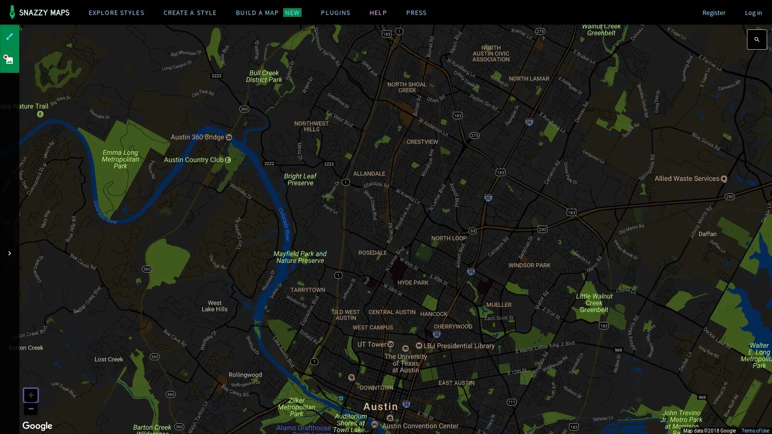Image resolution: width=772 pixels, height=434 pixels.
Task: Click the CRESTVIEW neighborhood label
Action: pyautogui.click(x=422, y=142)
